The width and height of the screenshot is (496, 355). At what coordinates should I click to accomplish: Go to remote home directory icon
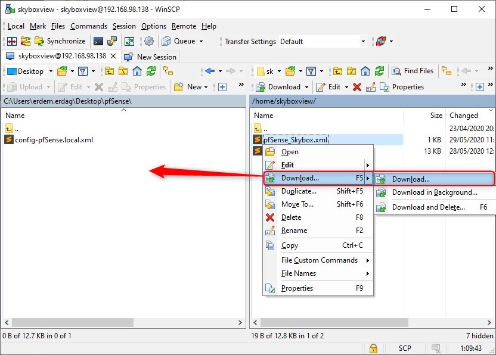coord(365,71)
